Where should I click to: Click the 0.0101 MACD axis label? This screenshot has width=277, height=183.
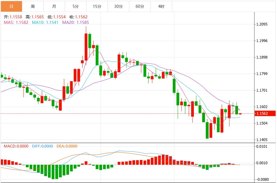click(261, 146)
